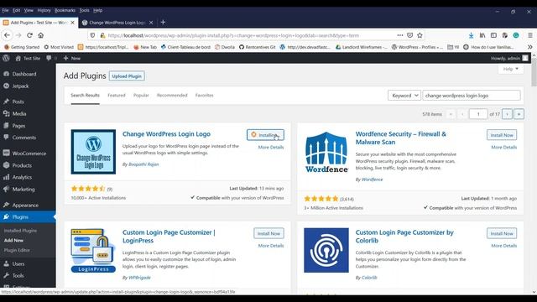
Task: Switch to the Favorites tab
Action: 204,95
